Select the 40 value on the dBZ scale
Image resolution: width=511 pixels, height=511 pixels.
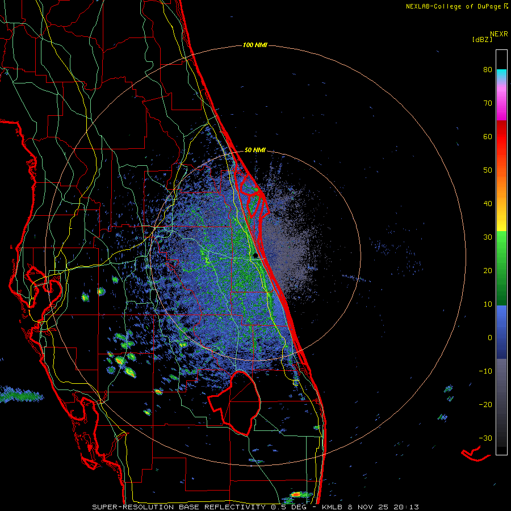click(x=488, y=204)
